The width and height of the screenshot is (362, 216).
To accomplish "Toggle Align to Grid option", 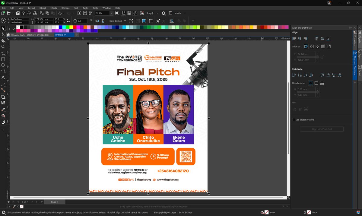I will point(323,46).
